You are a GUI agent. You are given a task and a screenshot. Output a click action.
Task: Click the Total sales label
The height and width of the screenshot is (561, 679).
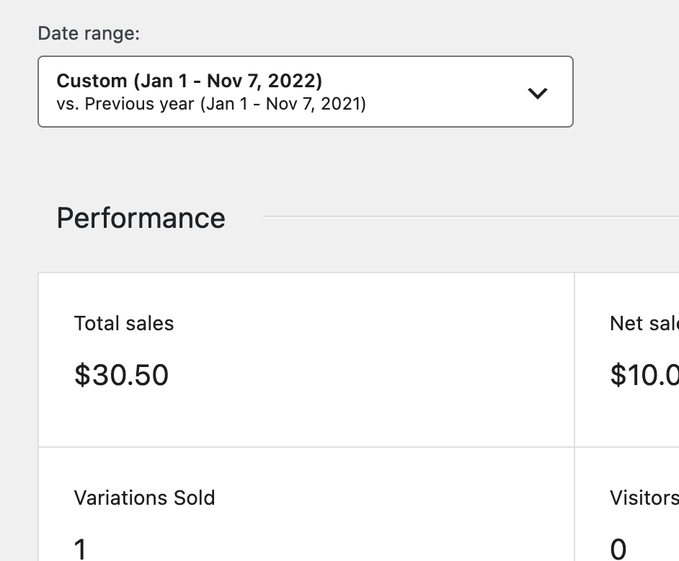point(124,323)
